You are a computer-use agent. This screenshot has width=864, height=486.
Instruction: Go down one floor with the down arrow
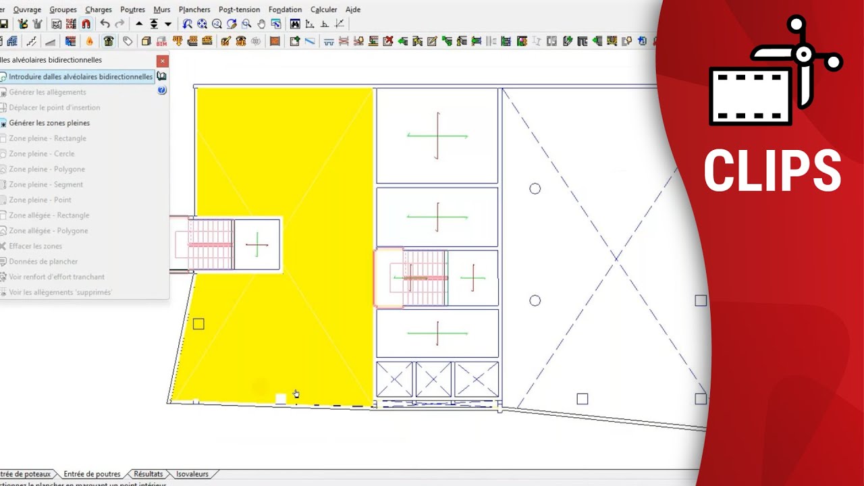click(168, 24)
